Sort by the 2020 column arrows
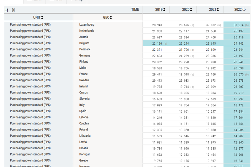 191,10
